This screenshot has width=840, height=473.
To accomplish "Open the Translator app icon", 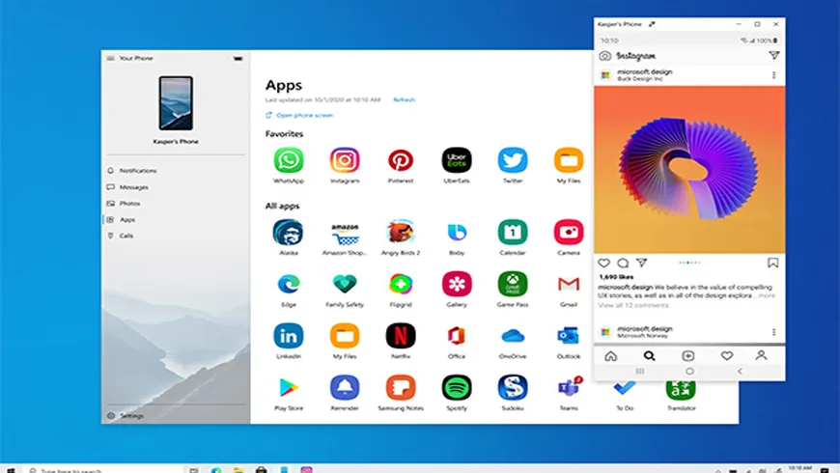I will click(x=681, y=390).
